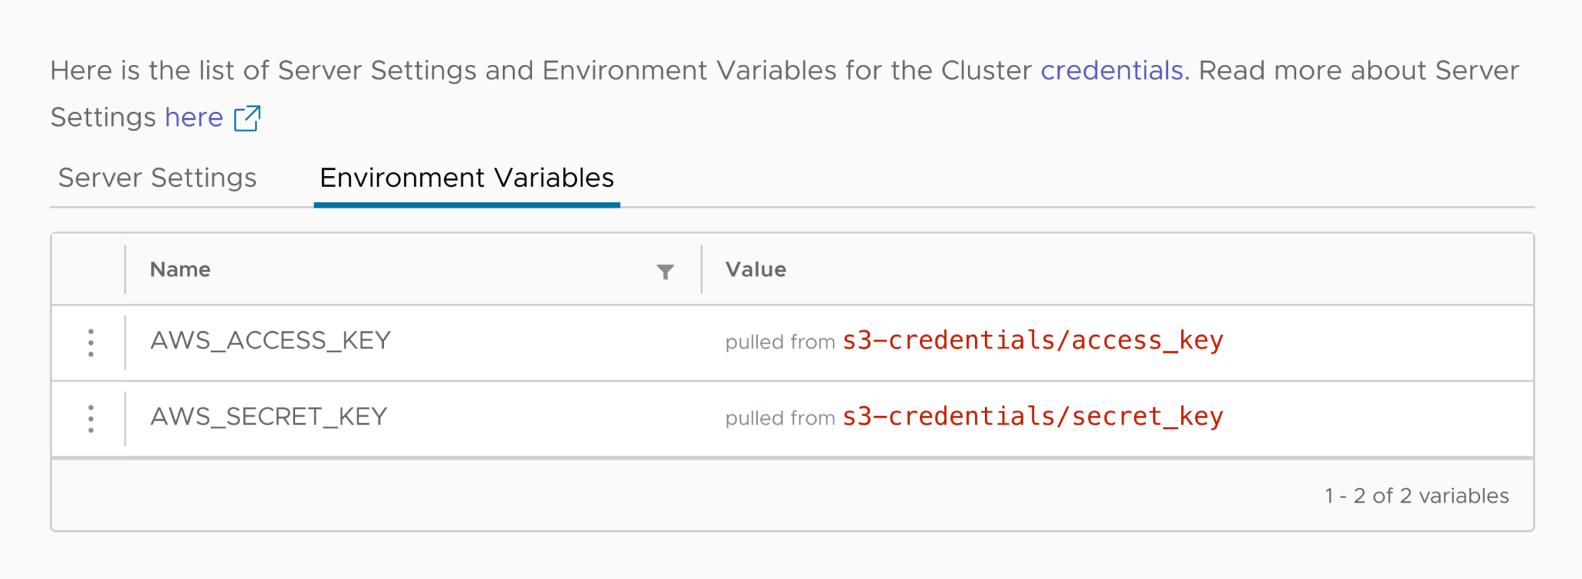This screenshot has width=1582, height=579.
Task: Open the credentials cluster link
Action: pyautogui.click(x=1111, y=70)
